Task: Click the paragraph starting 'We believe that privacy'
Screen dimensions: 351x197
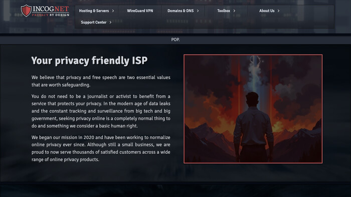Action: pos(101,81)
